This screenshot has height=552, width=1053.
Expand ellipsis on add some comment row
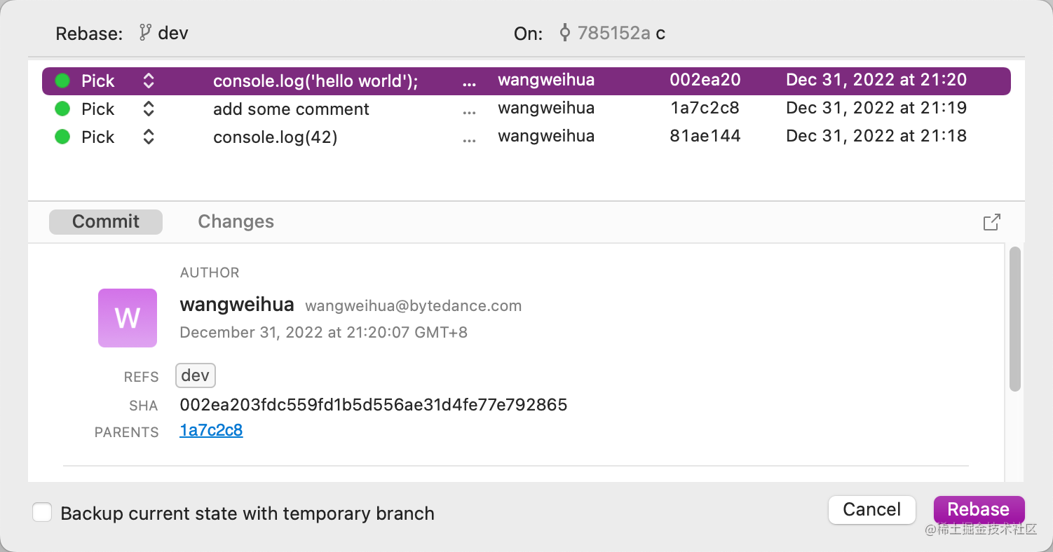(469, 112)
